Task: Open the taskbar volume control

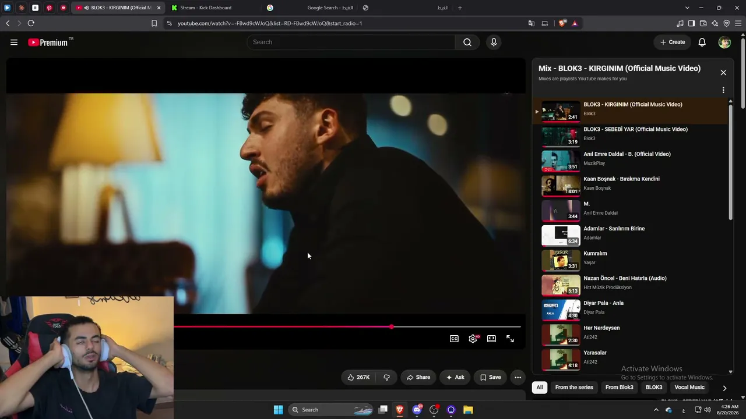Action: tap(708, 410)
